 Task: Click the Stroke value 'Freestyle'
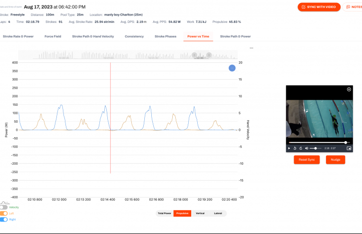coord(17,15)
